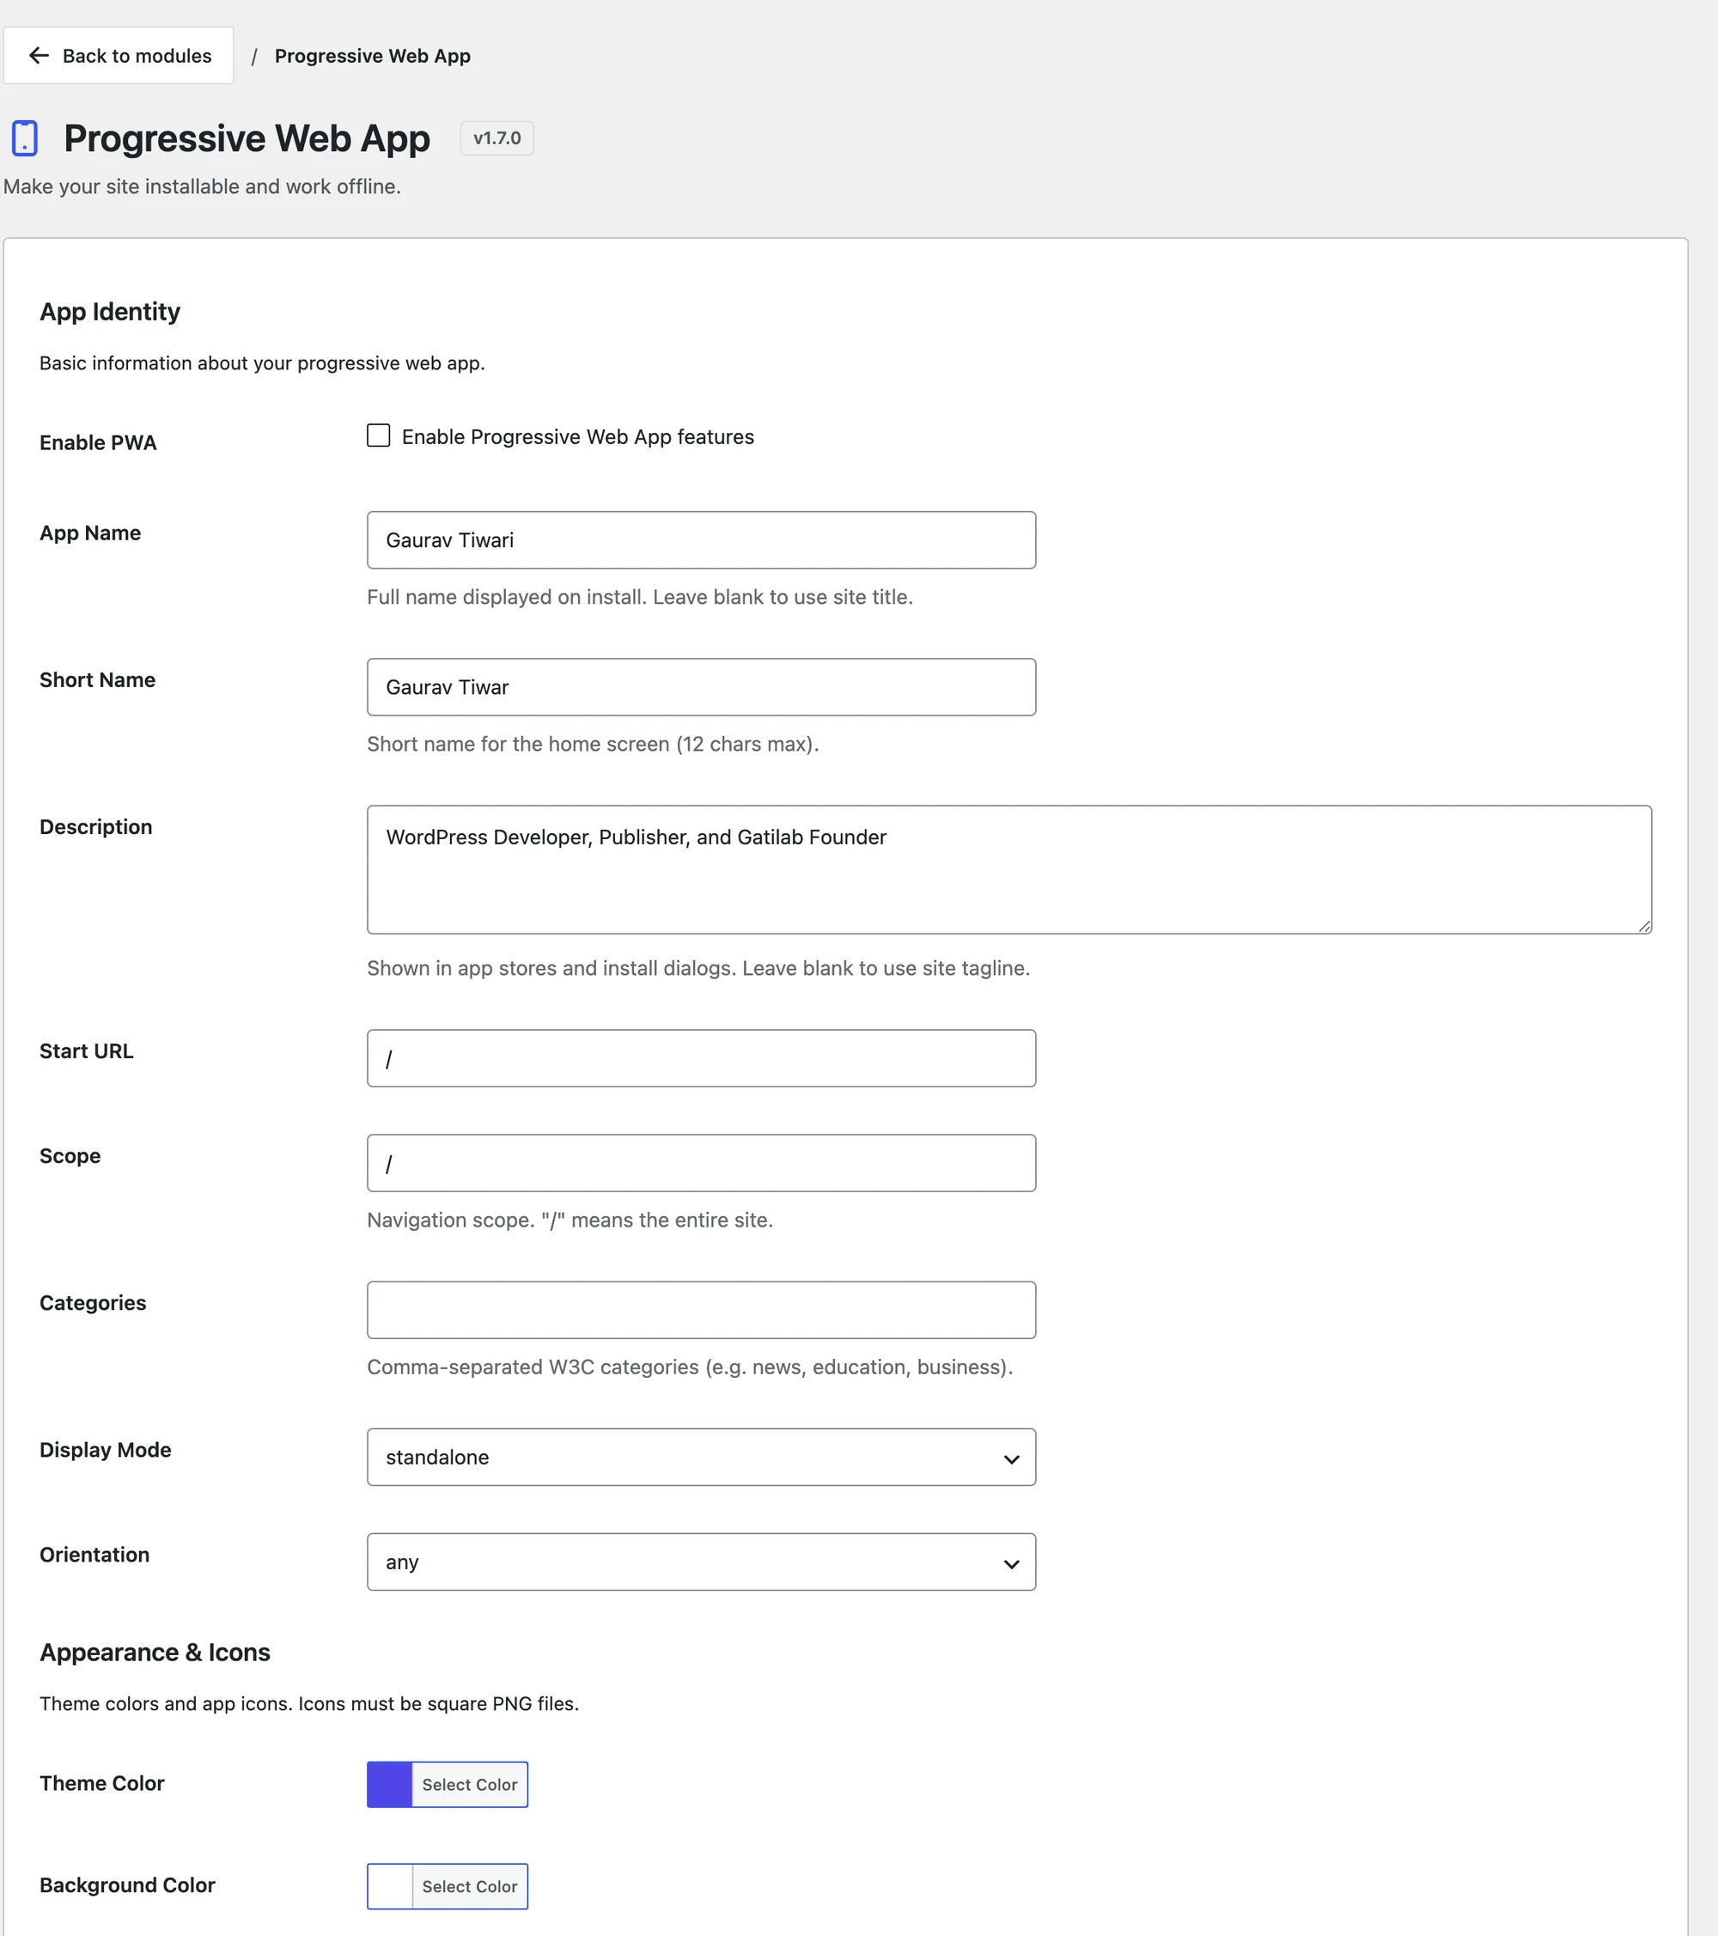This screenshot has width=1718, height=1936.
Task: Focus the Short Name input field
Action: point(701,686)
